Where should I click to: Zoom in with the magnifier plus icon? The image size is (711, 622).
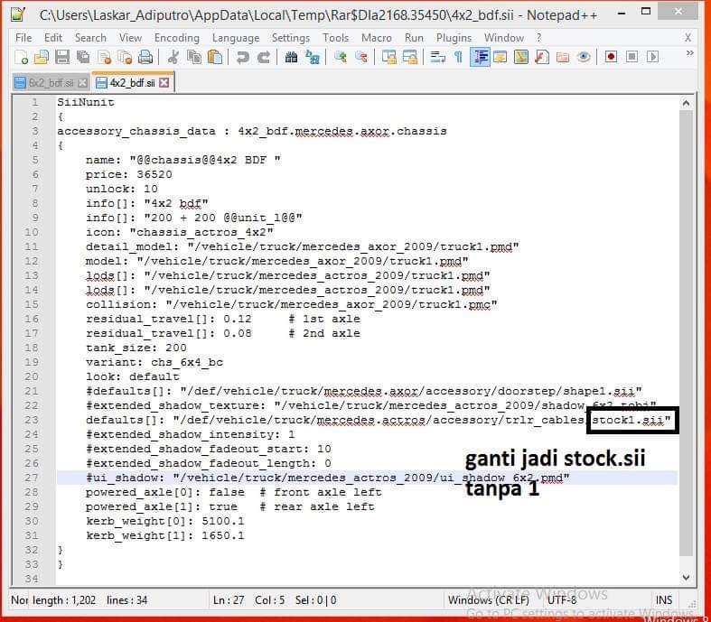(x=340, y=57)
